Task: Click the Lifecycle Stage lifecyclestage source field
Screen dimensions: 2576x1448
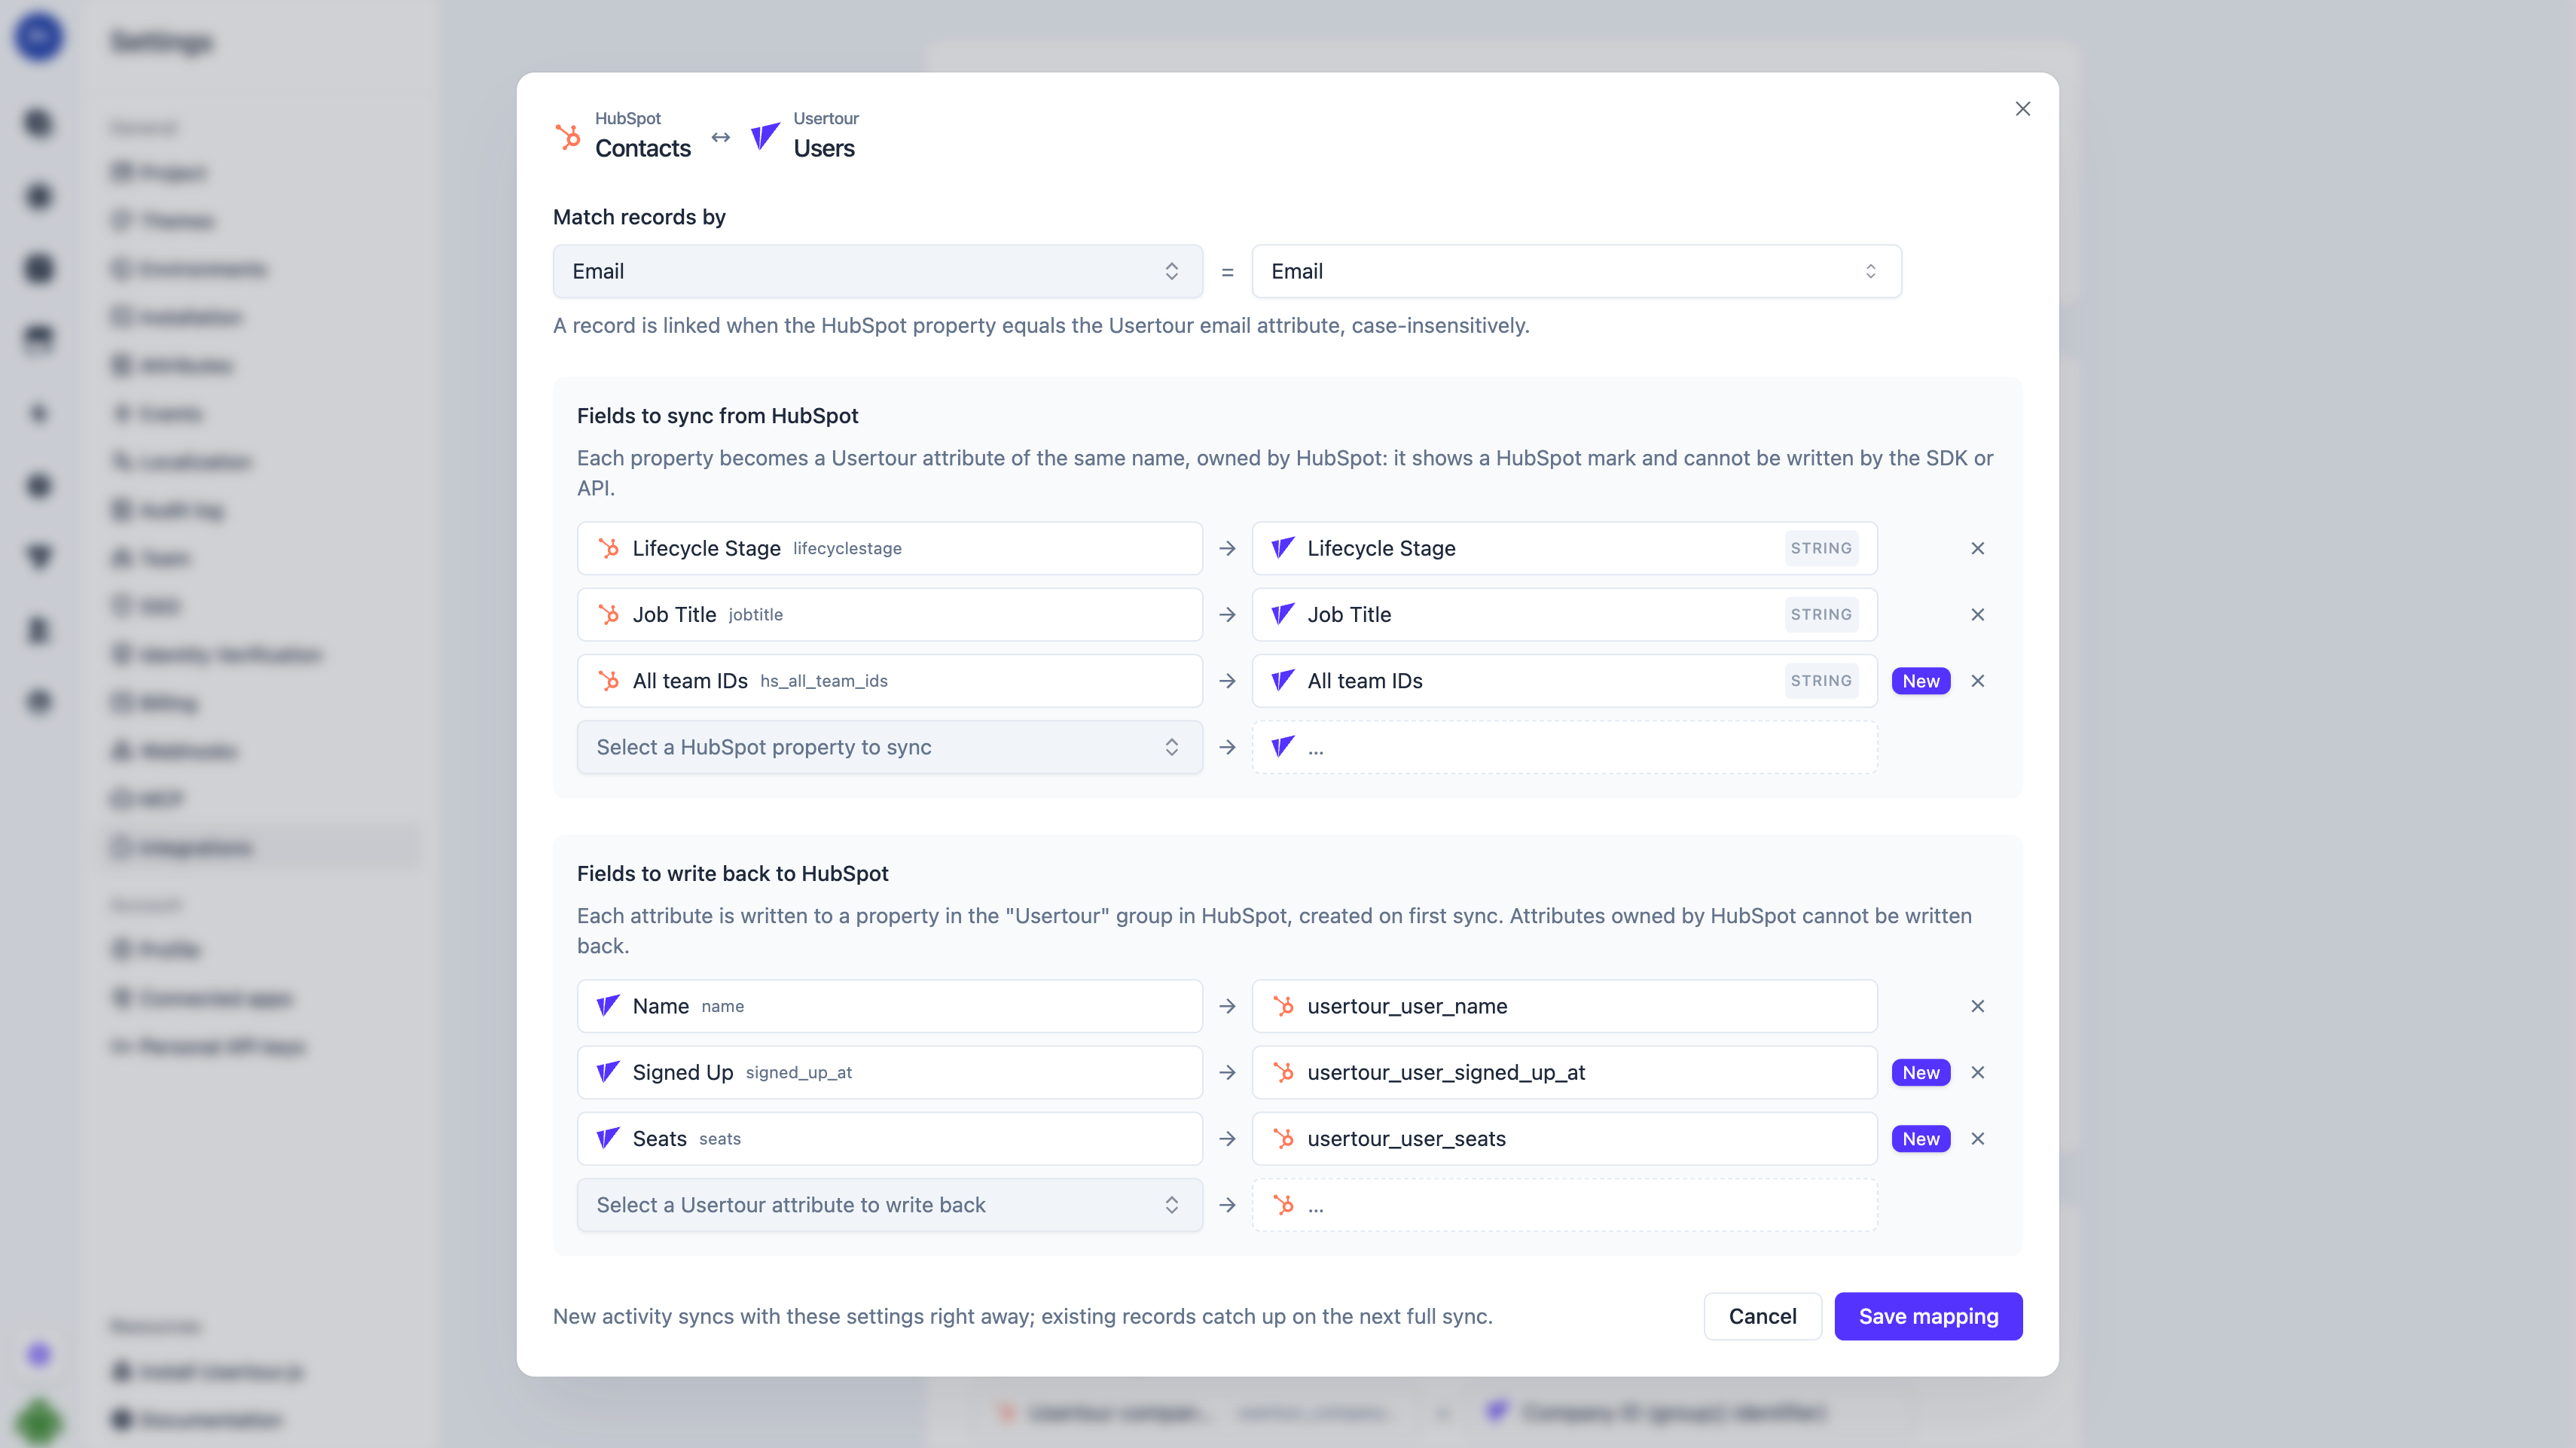Action: (889, 548)
